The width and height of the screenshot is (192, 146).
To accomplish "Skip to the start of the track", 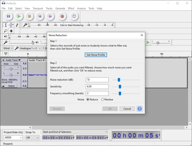I will click(x=40, y=16).
